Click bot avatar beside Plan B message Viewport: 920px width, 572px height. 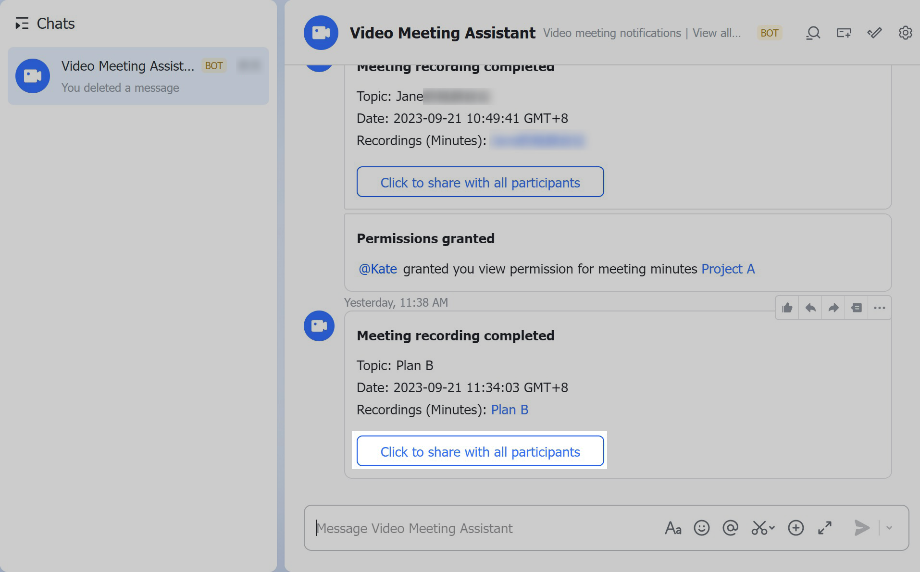pos(319,326)
